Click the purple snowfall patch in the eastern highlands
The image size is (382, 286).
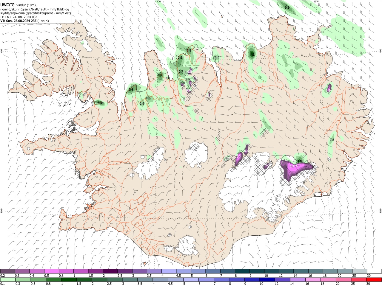tap(329, 88)
